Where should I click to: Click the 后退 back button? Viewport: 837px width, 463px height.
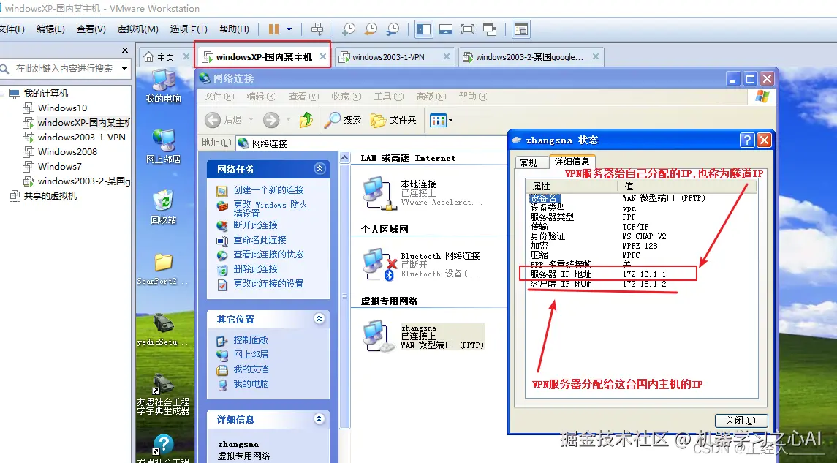click(224, 120)
